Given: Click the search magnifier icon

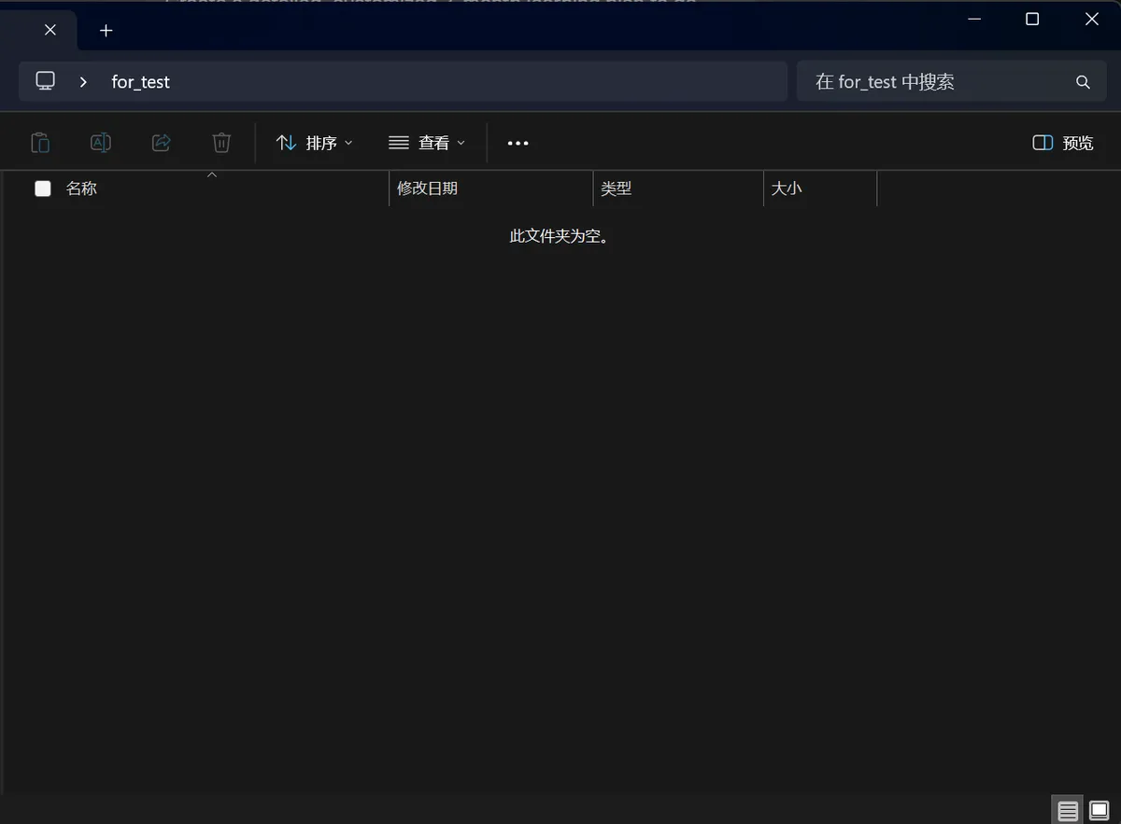Looking at the screenshot, I should coord(1082,81).
